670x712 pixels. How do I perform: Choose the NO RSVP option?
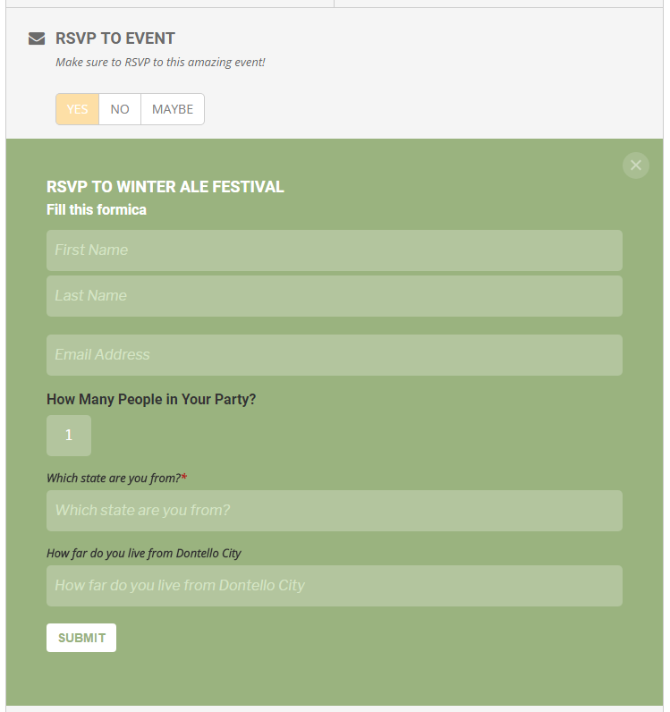point(120,109)
